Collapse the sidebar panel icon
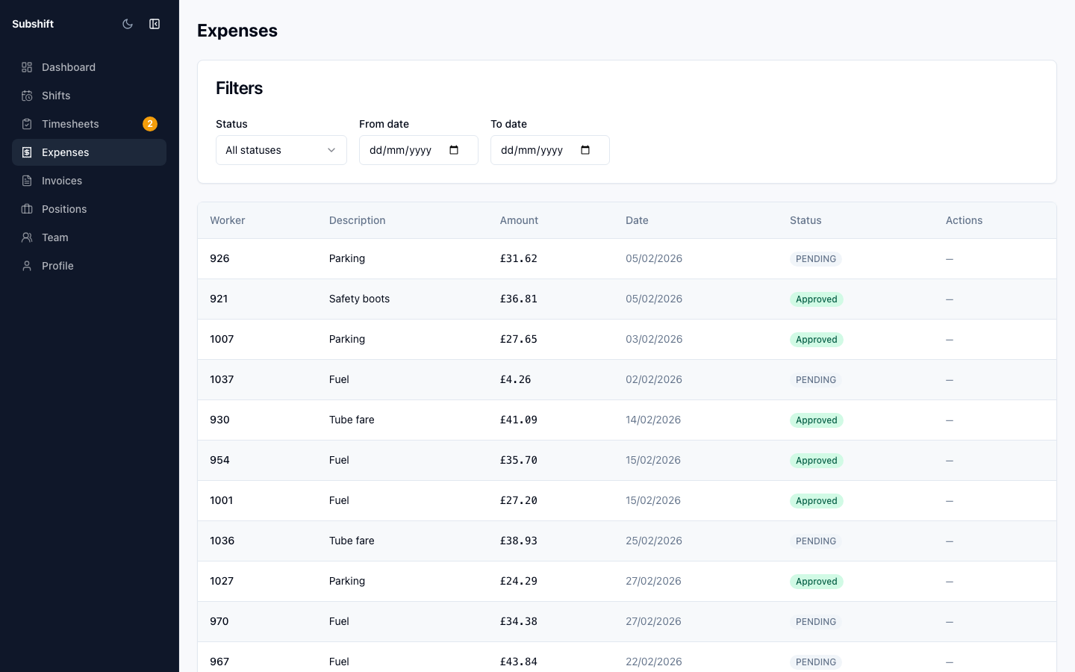1075x672 pixels. pyautogui.click(x=155, y=24)
